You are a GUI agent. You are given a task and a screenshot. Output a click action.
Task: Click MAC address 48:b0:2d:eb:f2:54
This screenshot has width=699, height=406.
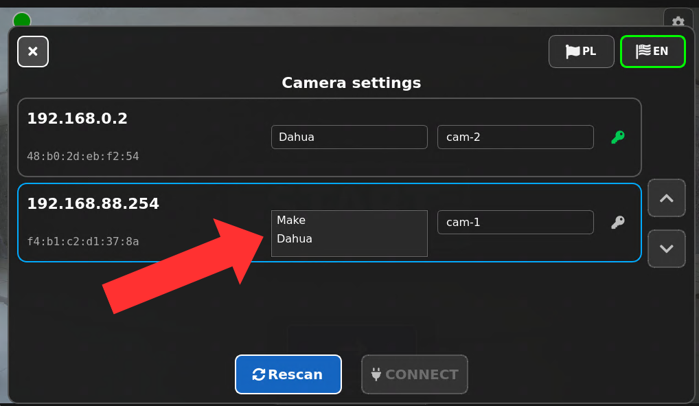point(83,157)
